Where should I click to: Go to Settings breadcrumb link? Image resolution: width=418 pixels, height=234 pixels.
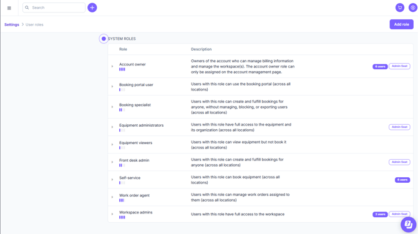tap(12, 24)
